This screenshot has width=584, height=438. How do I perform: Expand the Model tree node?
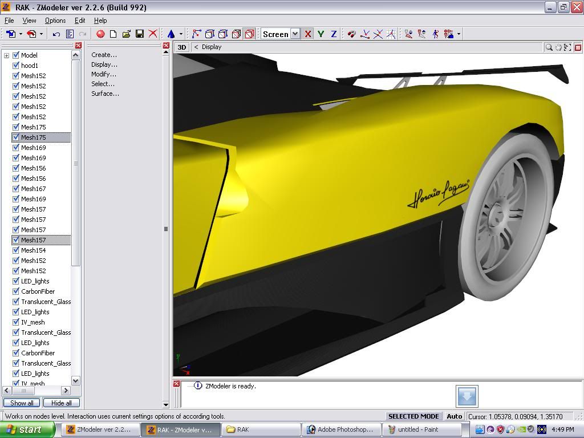pyautogui.click(x=7, y=55)
